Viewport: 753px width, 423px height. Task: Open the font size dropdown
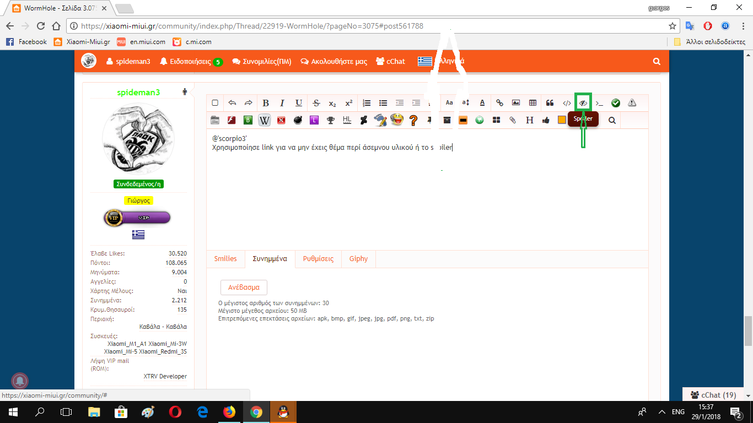click(466, 103)
